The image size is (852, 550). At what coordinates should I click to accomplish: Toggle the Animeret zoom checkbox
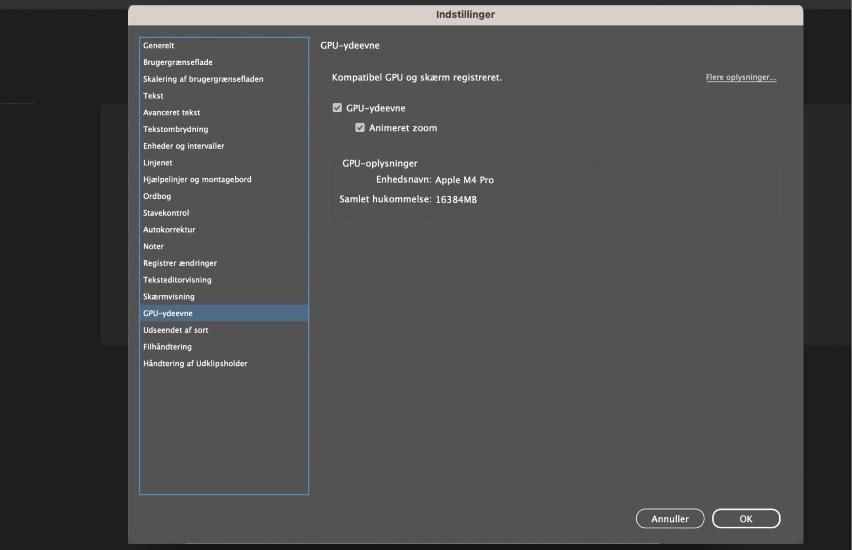[x=360, y=128]
